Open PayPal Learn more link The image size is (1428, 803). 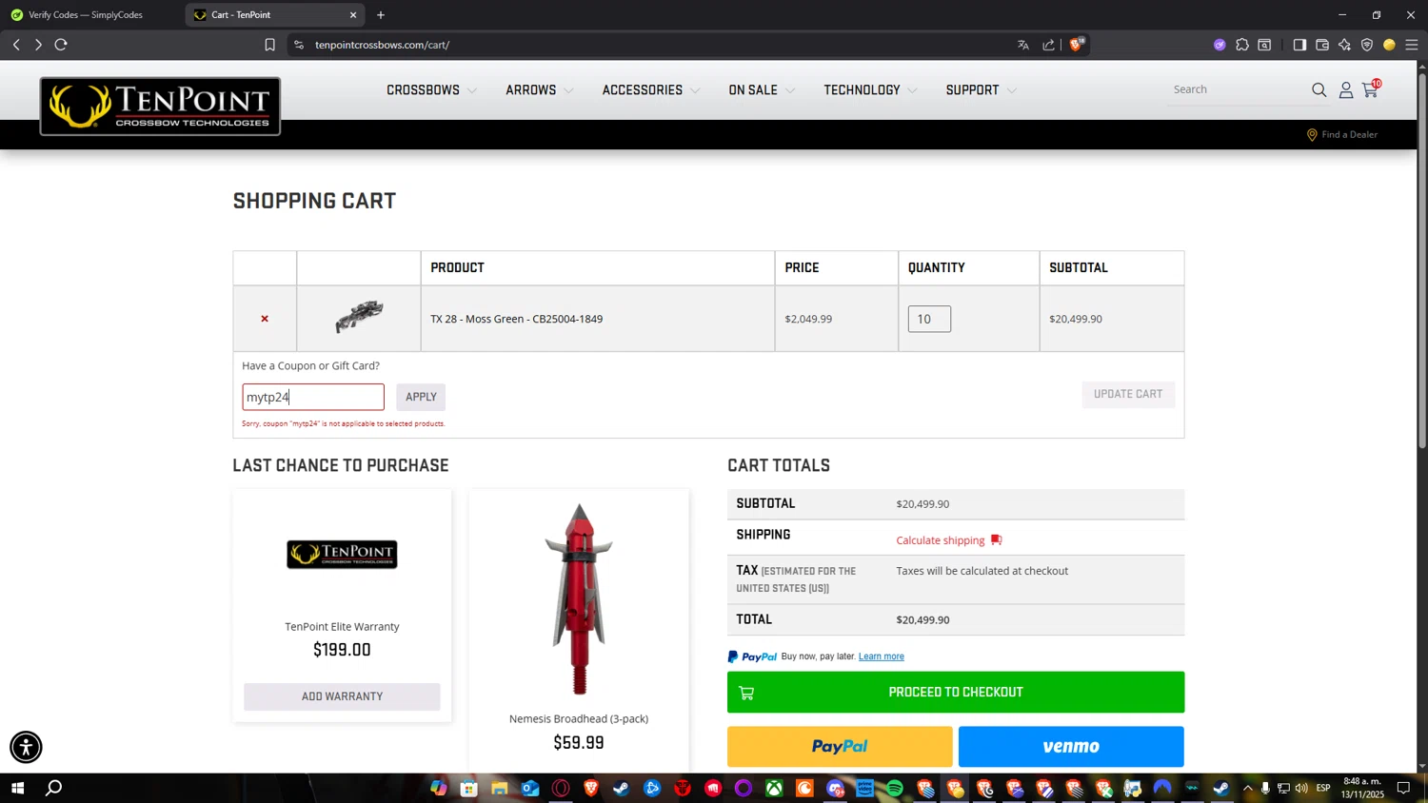pyautogui.click(x=881, y=656)
